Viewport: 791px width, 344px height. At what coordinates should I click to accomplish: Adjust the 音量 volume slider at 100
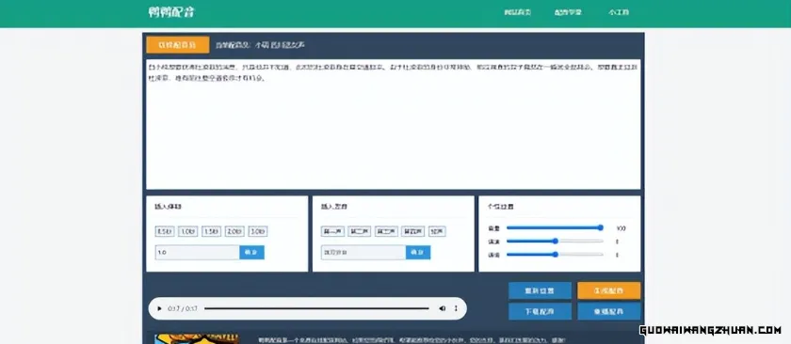coord(555,228)
